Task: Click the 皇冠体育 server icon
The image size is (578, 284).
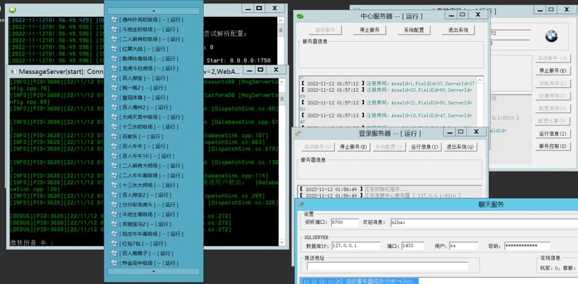Action: (x=114, y=97)
